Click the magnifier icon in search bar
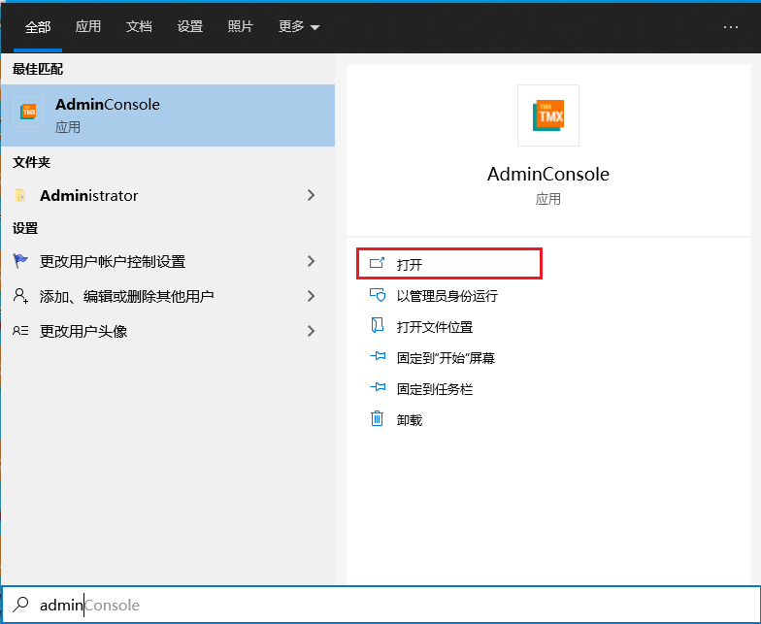 point(20,605)
